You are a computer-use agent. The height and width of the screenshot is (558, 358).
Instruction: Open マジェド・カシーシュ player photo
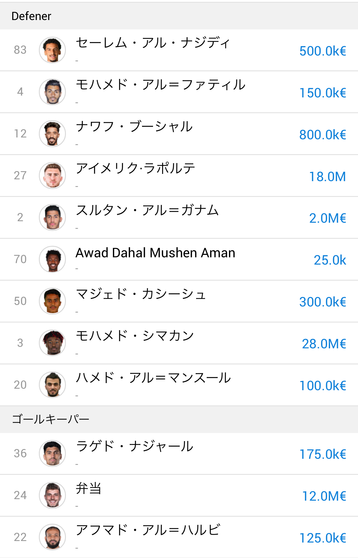coord(53,301)
